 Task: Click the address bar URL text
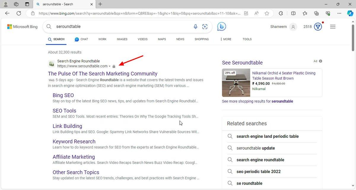[x=139, y=13]
